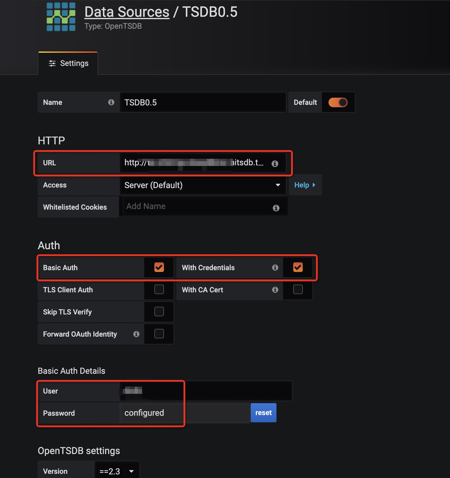Click the 'Basic Auth Details' heading
450x478 pixels.
pyautogui.click(x=72, y=371)
